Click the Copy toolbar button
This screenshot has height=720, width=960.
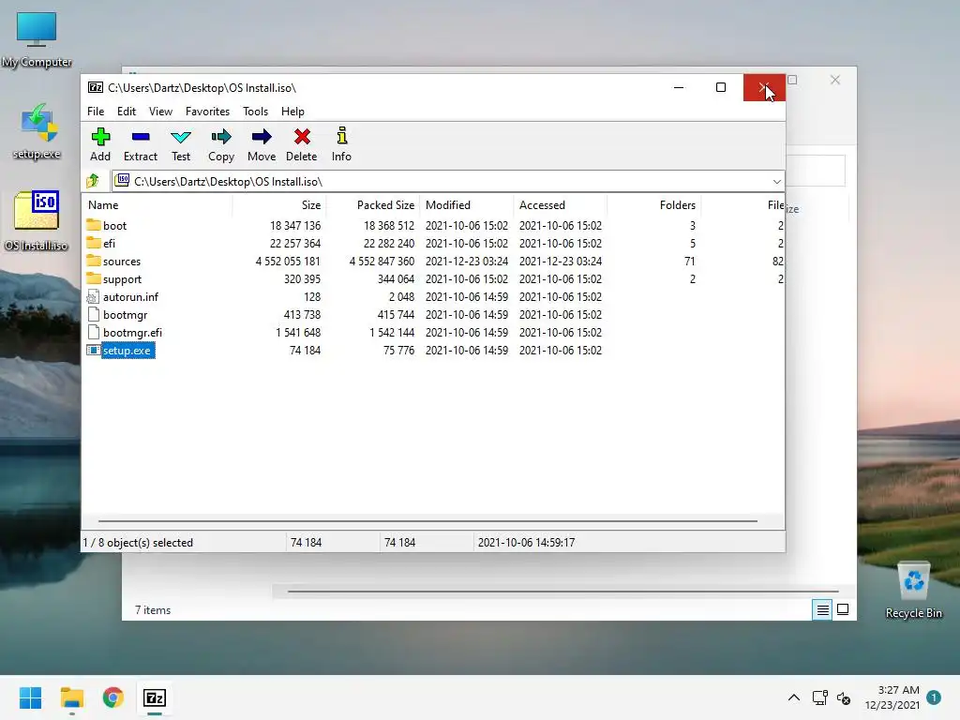tap(221, 145)
